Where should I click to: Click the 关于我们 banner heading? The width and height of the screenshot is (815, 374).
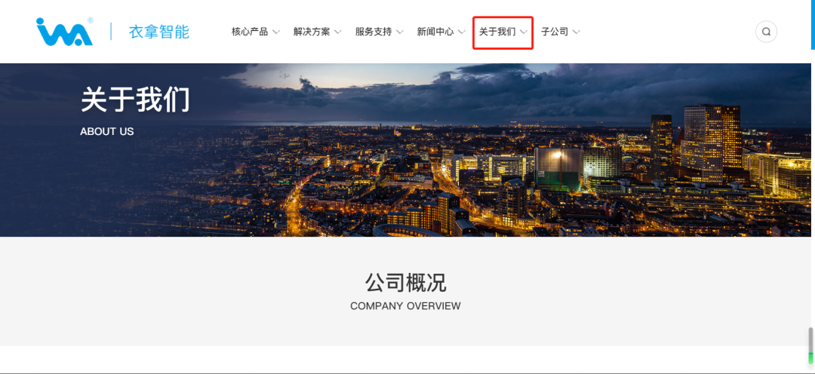(135, 100)
